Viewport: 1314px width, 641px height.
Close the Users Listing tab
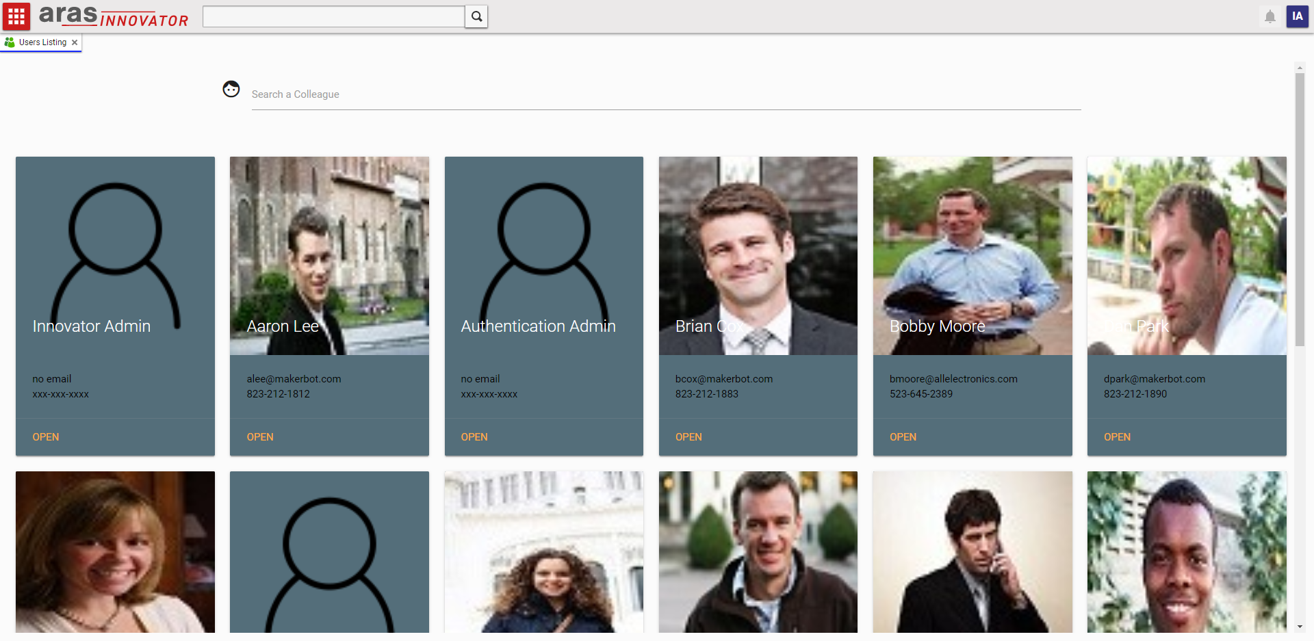[75, 42]
